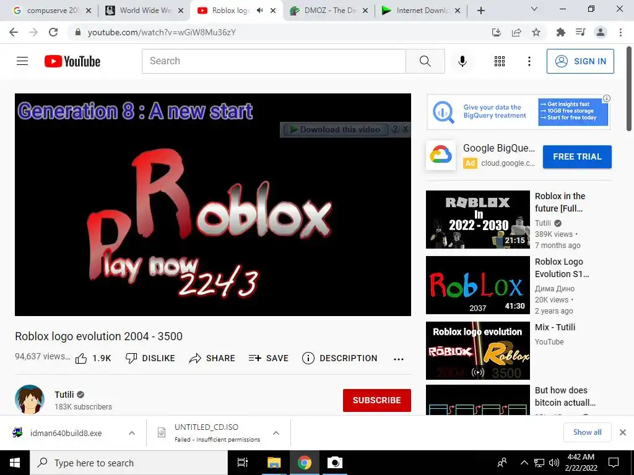Viewport: 634px width, 475px height.
Task: Open Chrome extensions puzzle icon
Action: tap(560, 32)
